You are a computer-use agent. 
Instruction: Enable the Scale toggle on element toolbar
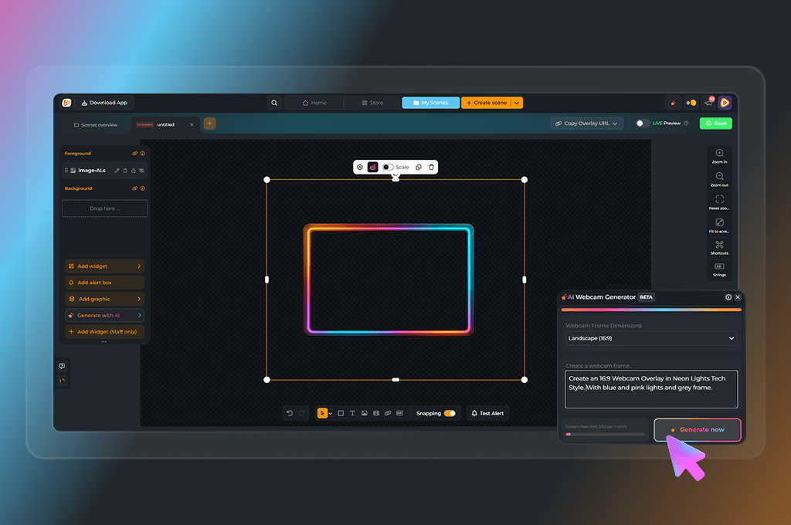388,167
